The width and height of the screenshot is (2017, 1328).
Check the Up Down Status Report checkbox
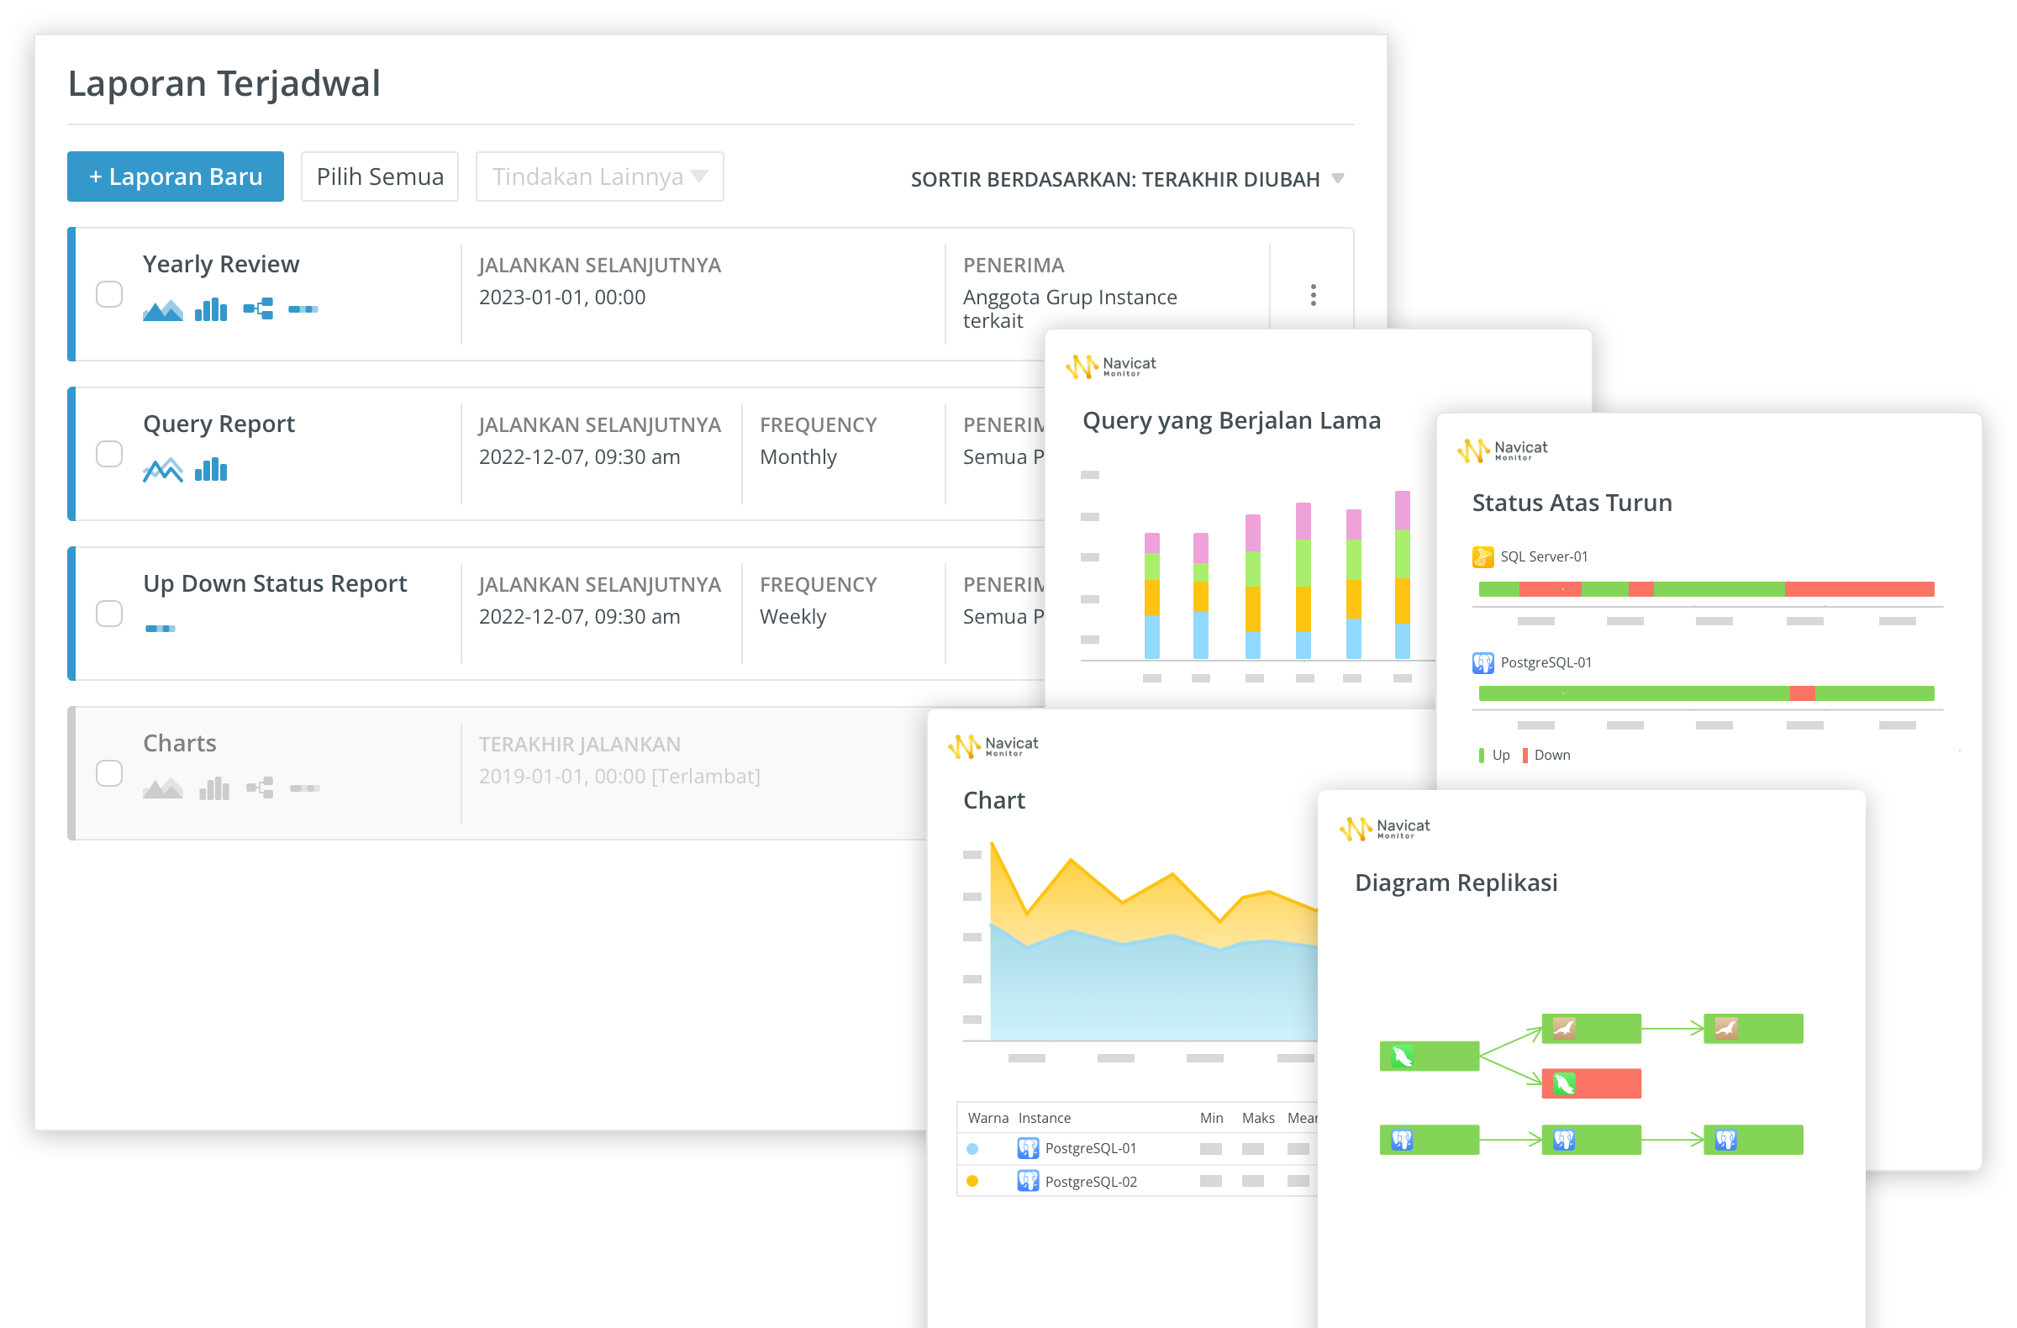pyautogui.click(x=109, y=614)
